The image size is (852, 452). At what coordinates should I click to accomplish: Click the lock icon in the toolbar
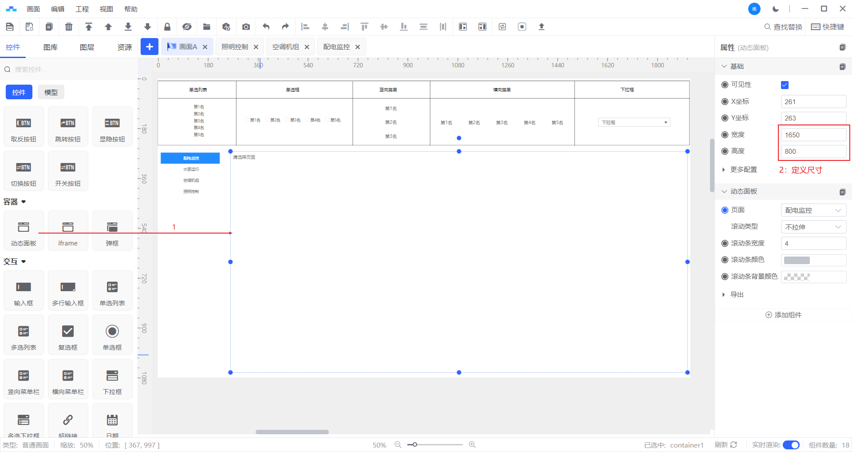167,27
